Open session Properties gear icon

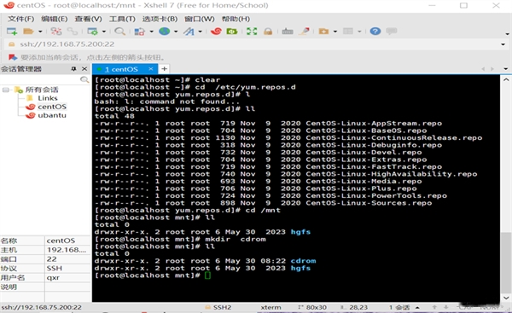tap(93, 32)
